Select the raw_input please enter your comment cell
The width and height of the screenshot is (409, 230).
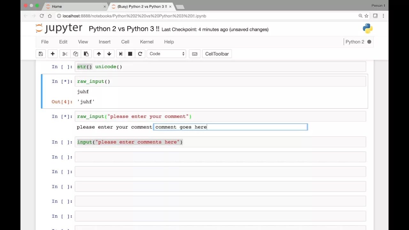(x=220, y=116)
